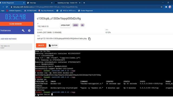Click the CLOSE SESSION button
Image resolution: width=173 pixels, height=97 pixels.
[16, 24]
